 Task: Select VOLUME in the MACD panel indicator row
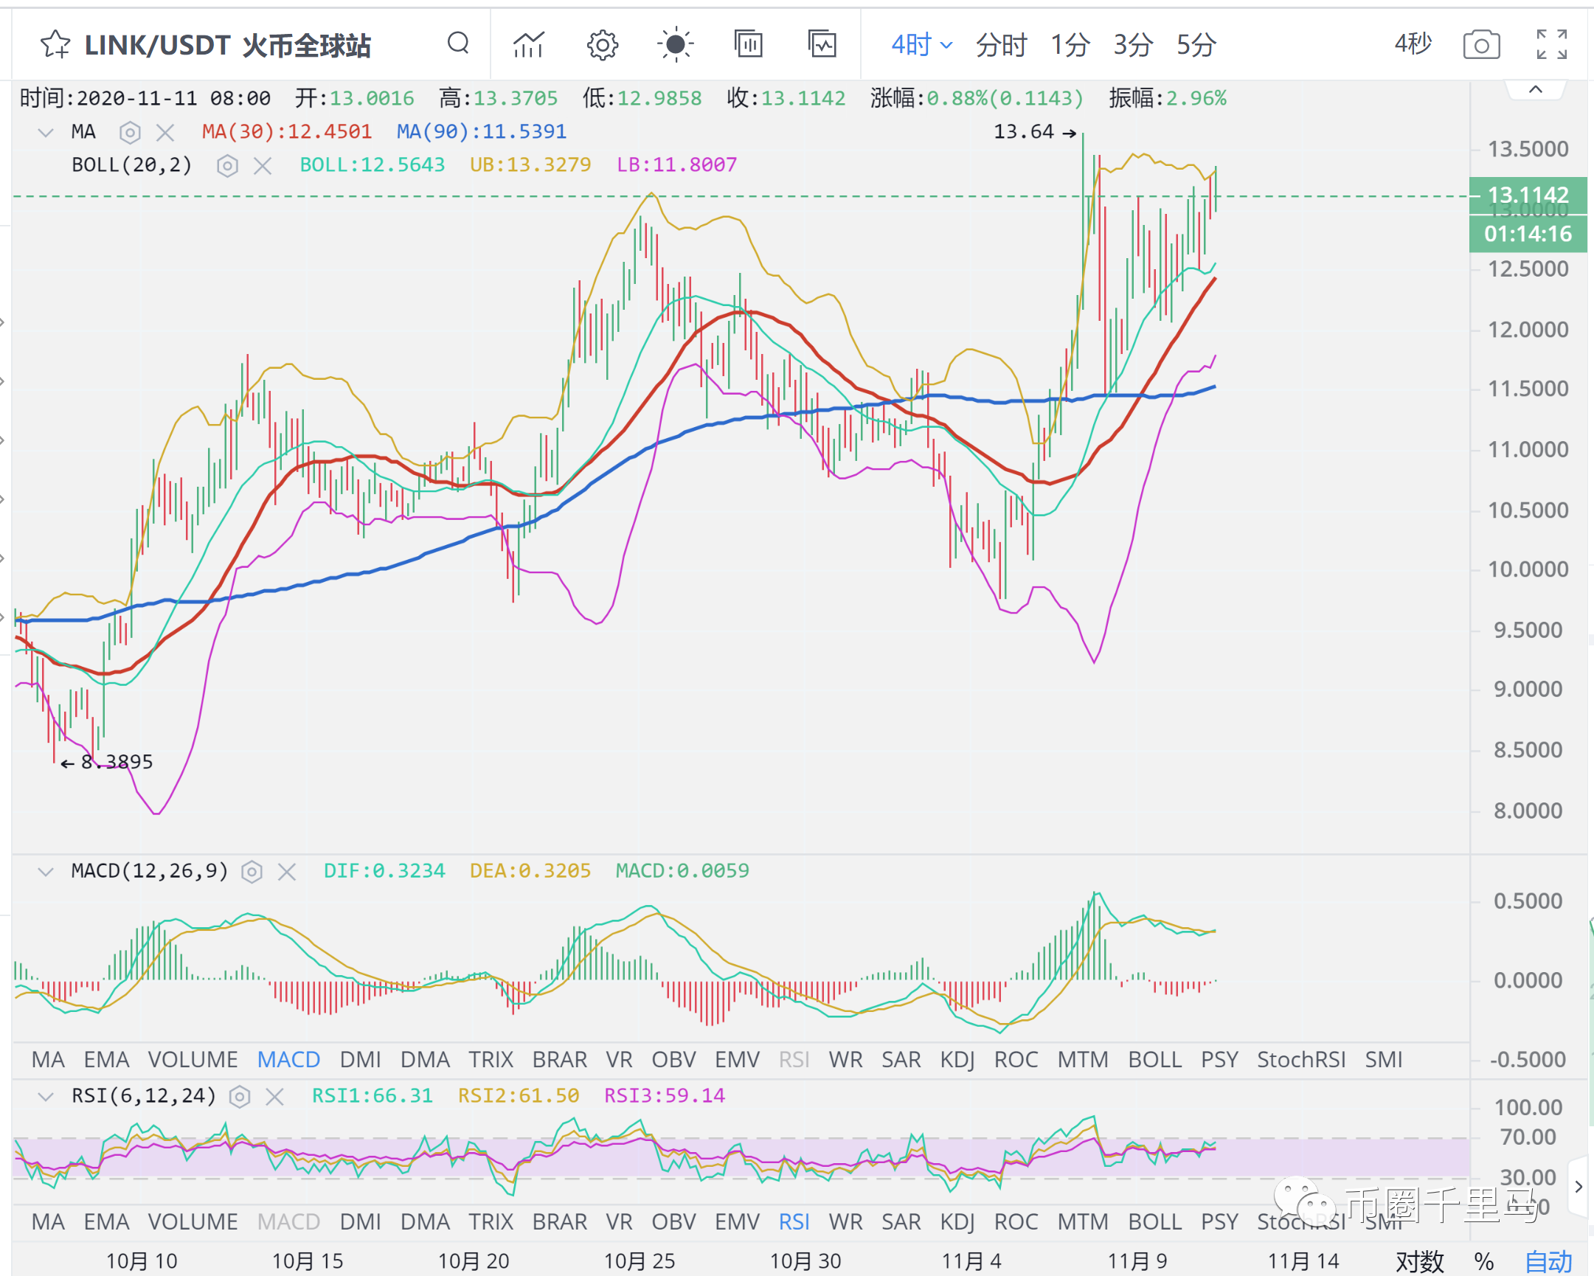tap(193, 1058)
